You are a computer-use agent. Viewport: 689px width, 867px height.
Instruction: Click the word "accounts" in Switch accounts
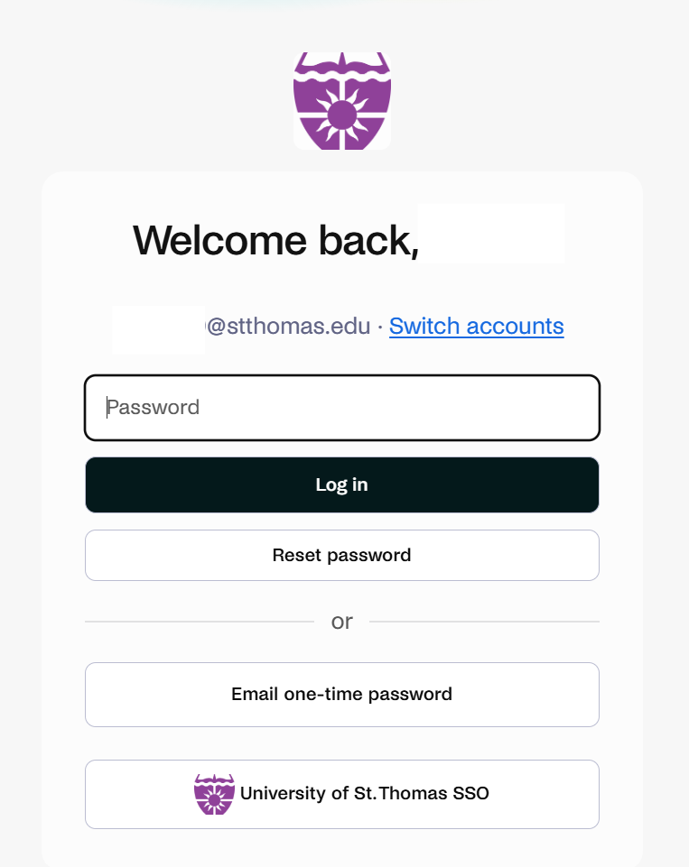(516, 327)
